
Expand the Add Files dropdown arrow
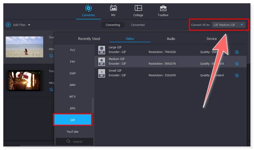(x=29, y=25)
